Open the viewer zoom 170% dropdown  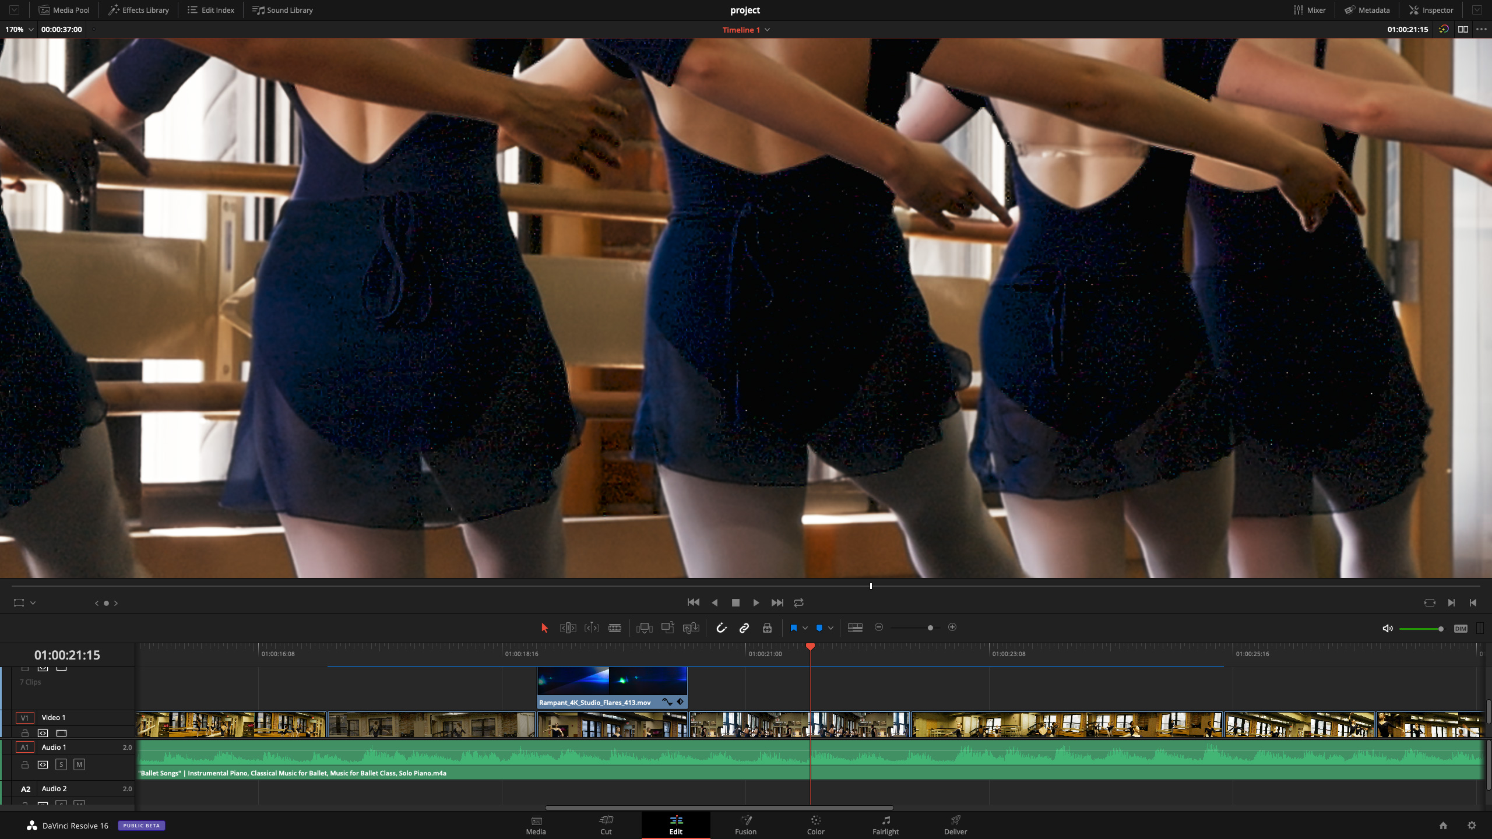19,29
